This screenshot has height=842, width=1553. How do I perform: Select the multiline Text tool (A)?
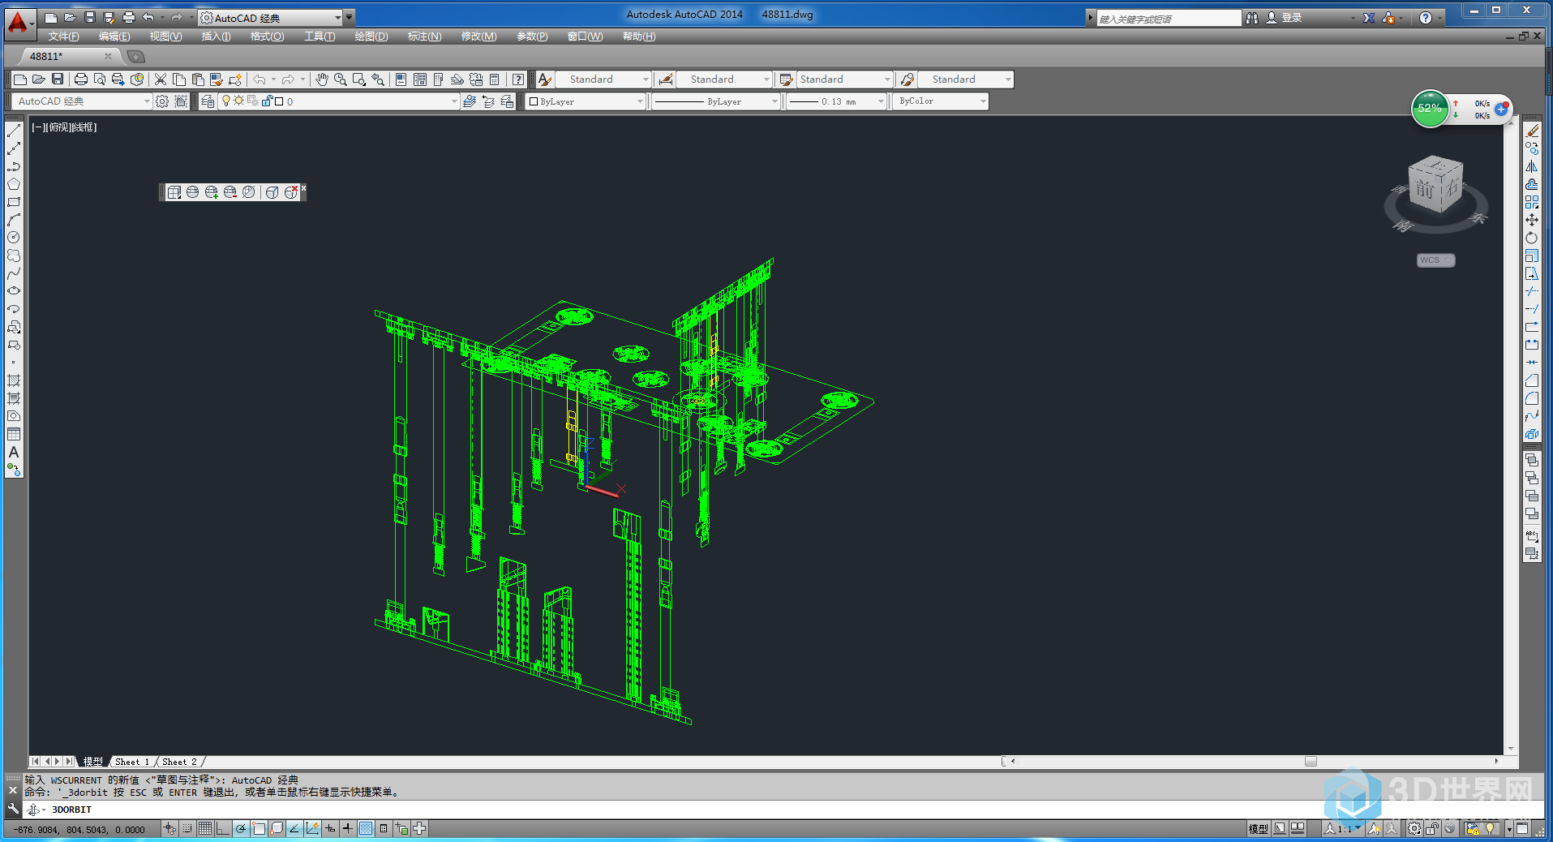[14, 452]
